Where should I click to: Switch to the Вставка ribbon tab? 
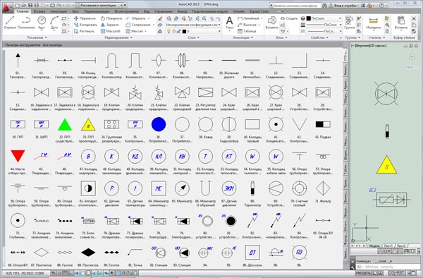39,11
